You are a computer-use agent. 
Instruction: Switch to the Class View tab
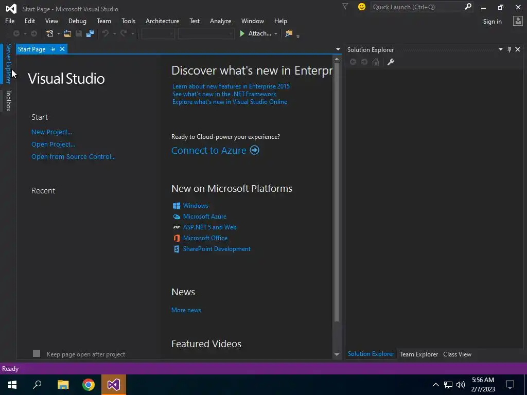457,354
